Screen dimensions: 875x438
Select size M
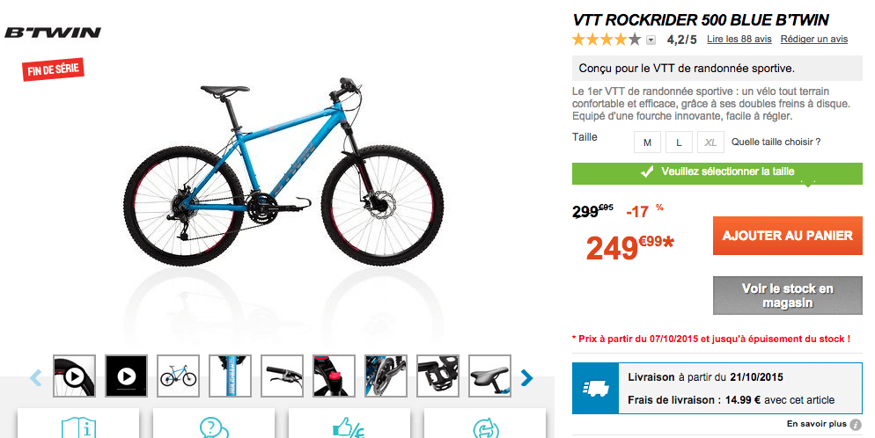[647, 142]
